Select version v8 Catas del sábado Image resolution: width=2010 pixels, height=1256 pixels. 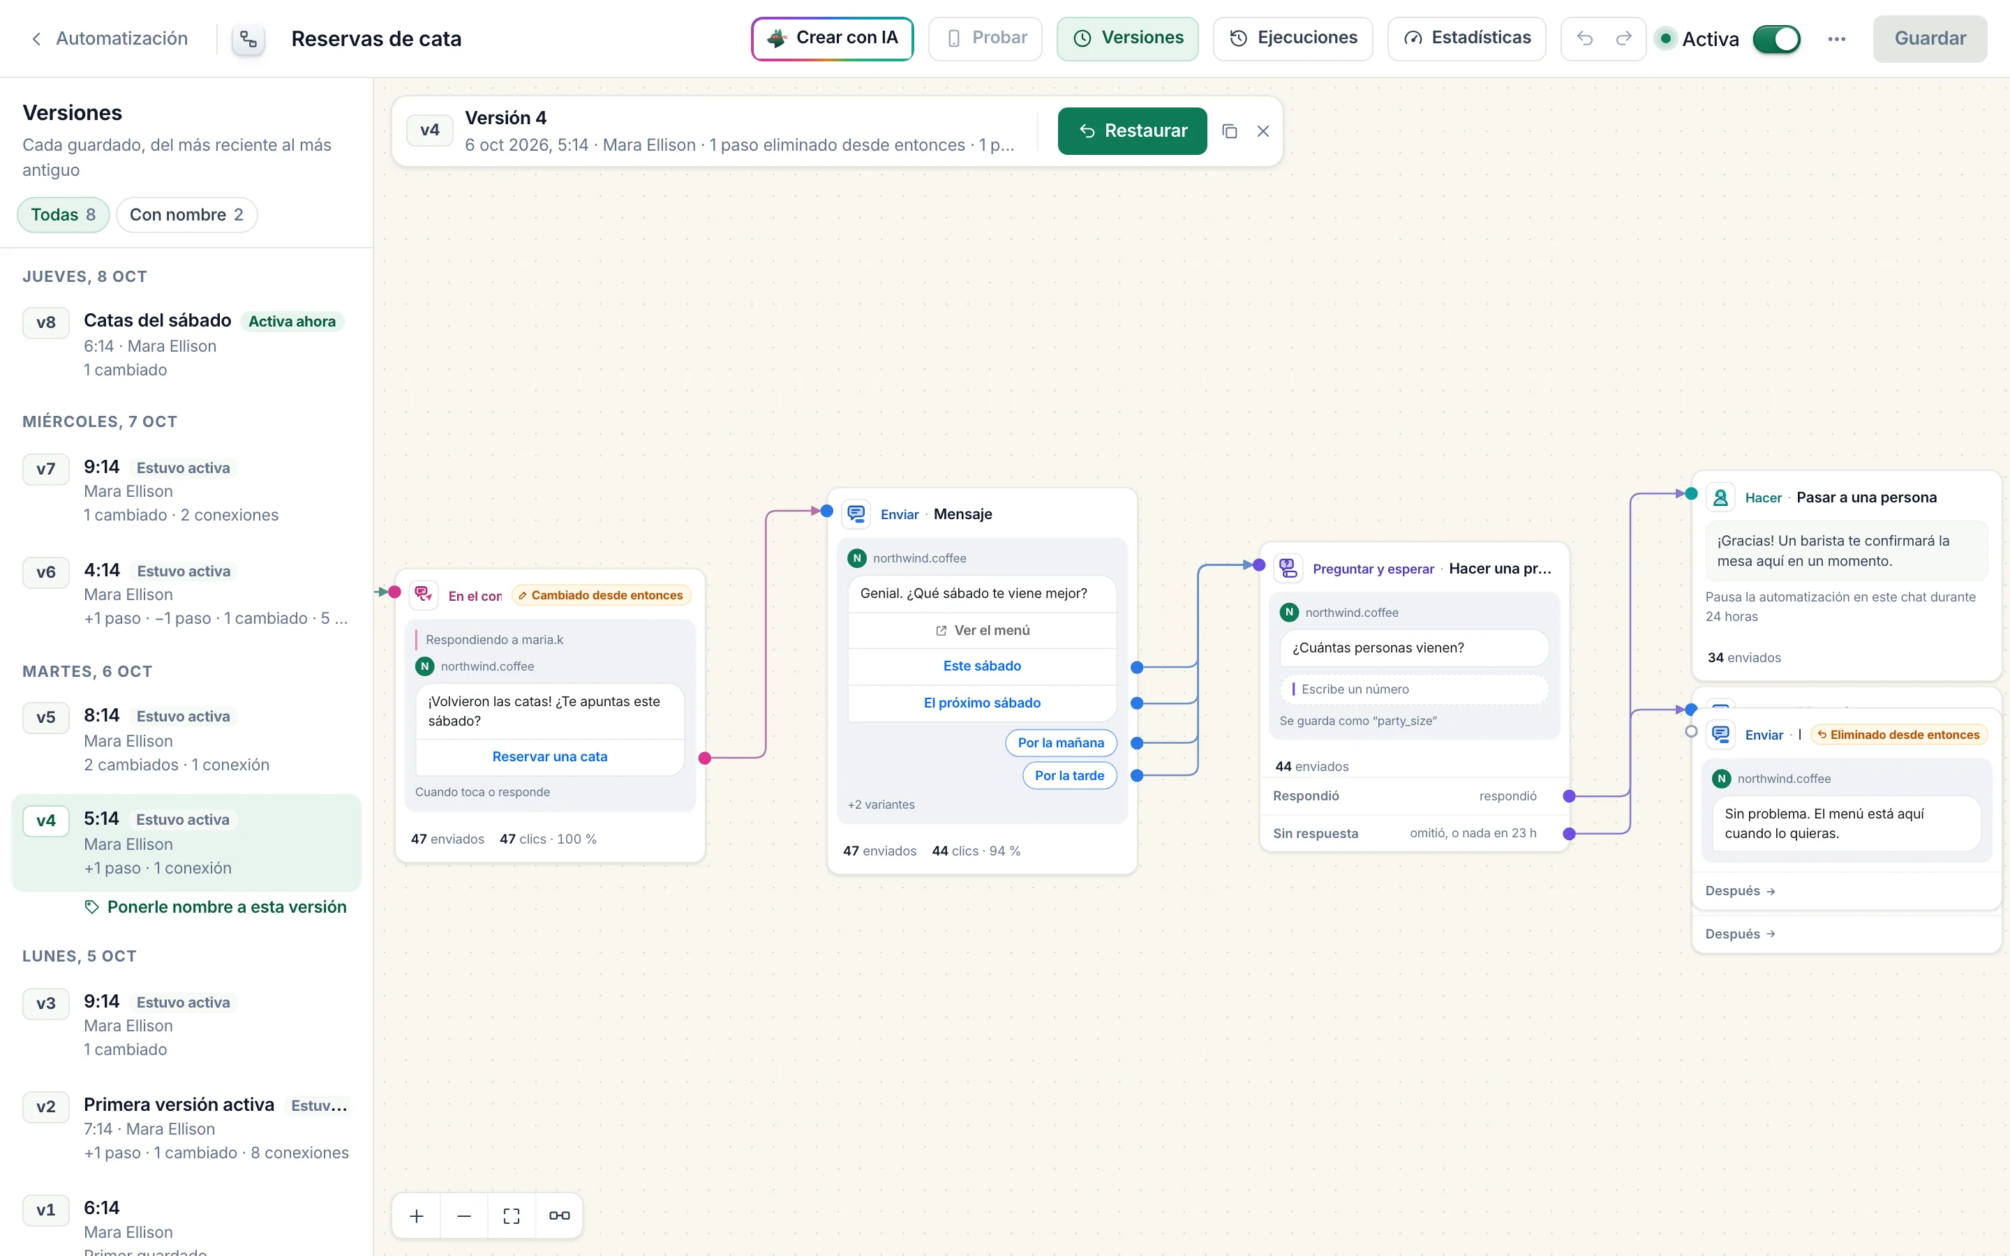pos(186,344)
